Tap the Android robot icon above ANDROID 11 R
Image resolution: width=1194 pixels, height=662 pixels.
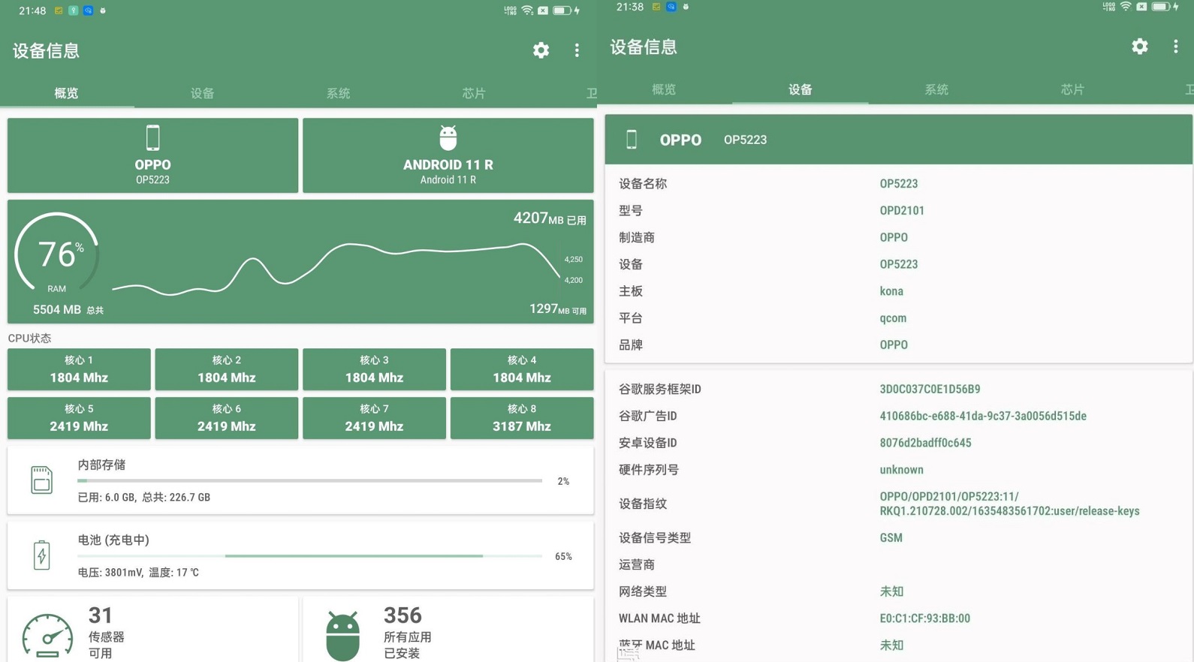448,138
